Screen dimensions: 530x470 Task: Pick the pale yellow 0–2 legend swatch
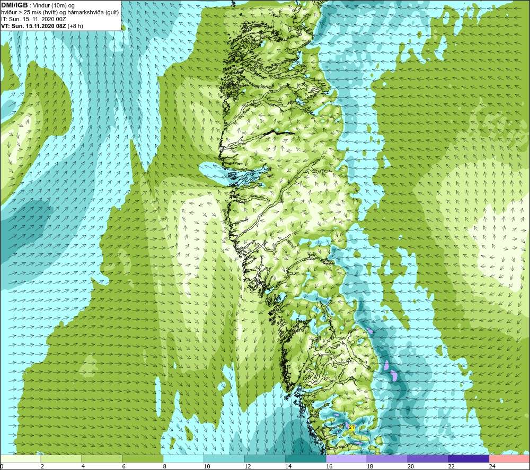21,459
